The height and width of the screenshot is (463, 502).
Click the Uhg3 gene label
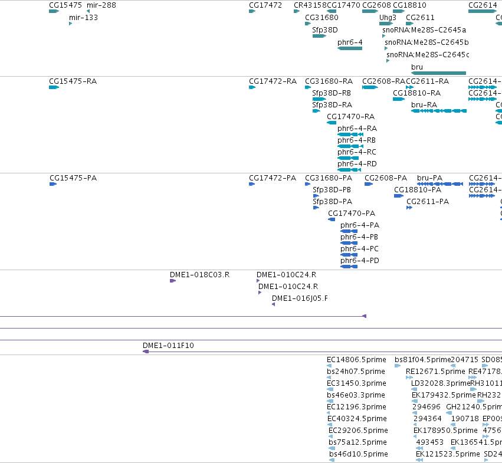[x=388, y=18]
